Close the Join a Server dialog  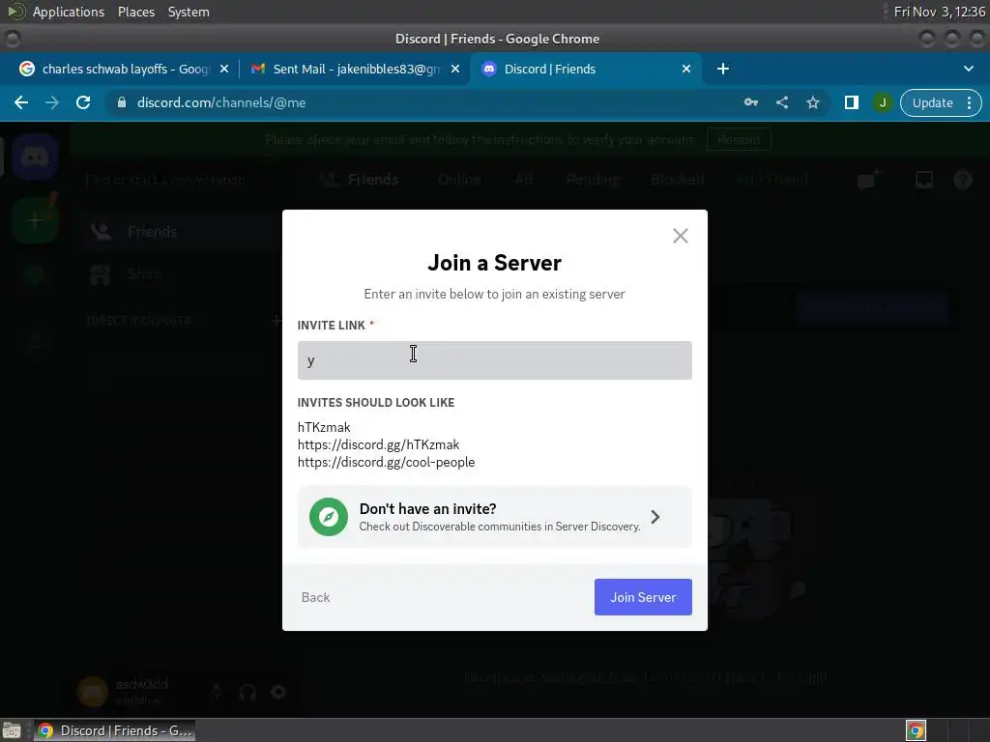click(680, 236)
